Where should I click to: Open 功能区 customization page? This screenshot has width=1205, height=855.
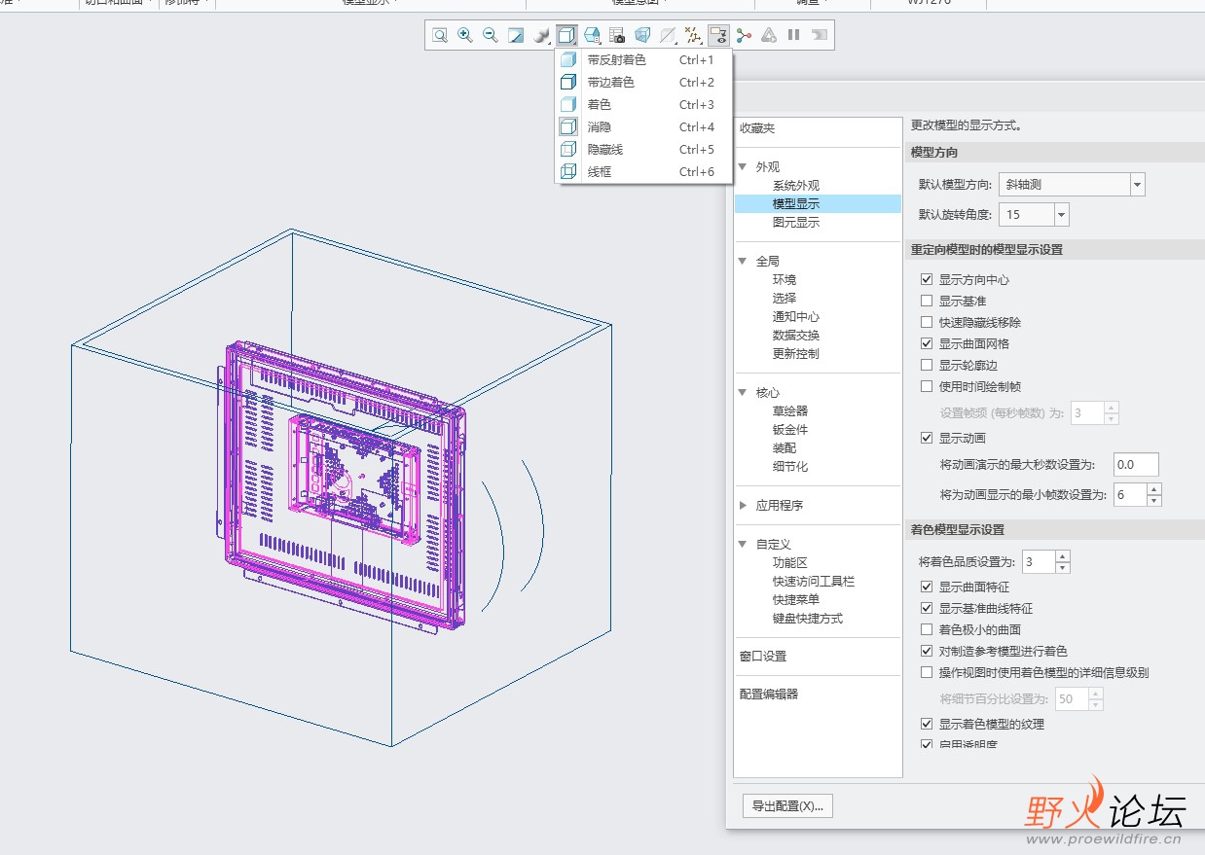[x=790, y=563]
